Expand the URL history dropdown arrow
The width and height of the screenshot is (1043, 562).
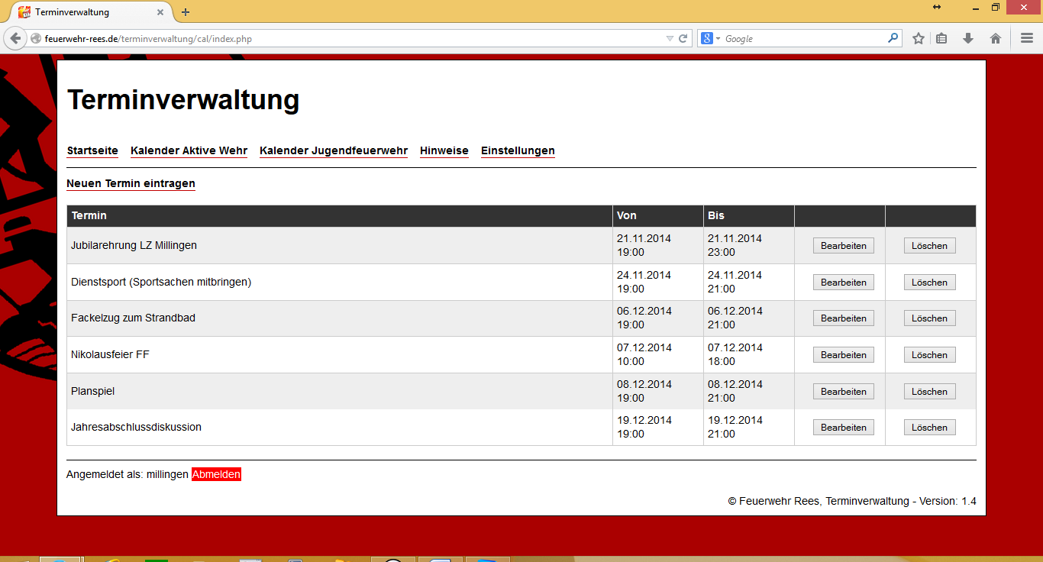(x=670, y=38)
